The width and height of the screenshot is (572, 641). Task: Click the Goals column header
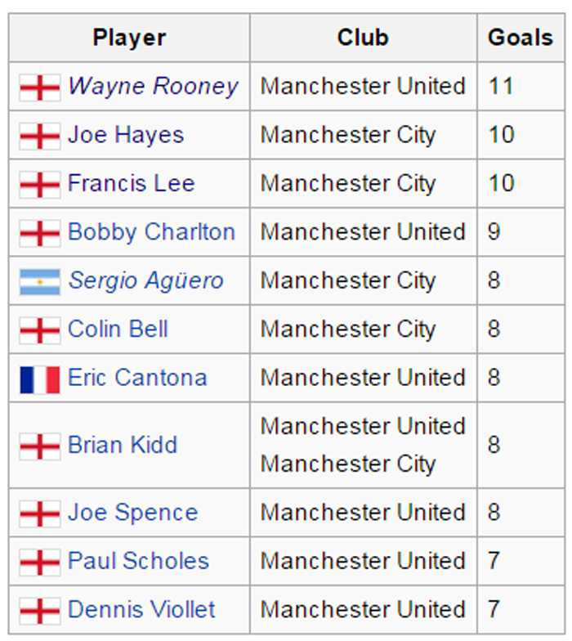tap(520, 38)
